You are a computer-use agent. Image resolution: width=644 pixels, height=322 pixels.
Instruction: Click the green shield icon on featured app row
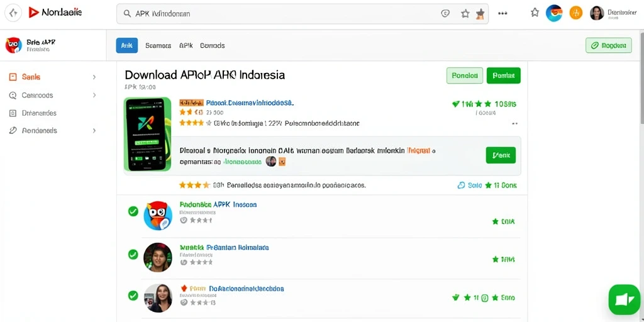(x=455, y=104)
